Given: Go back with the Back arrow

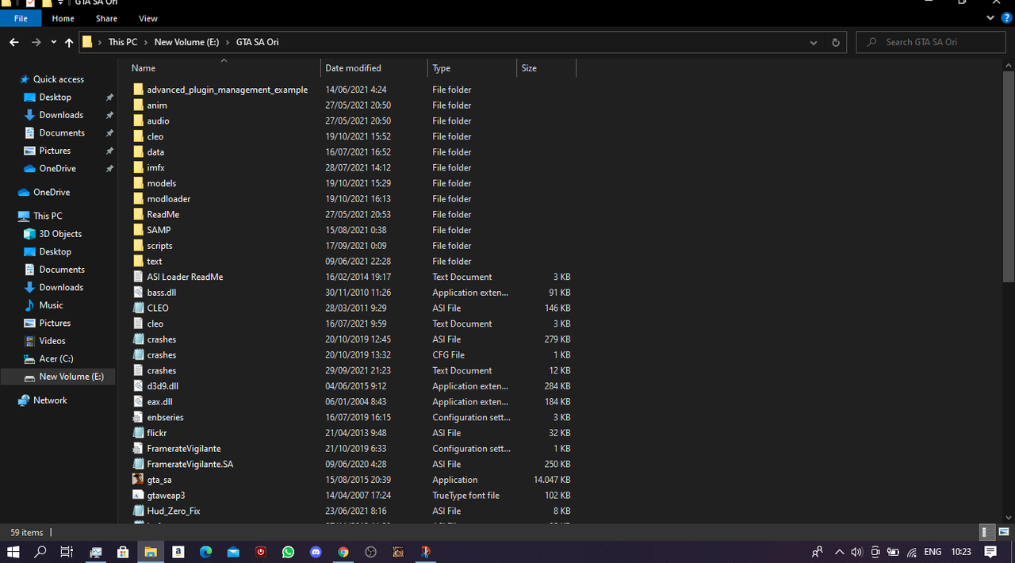Looking at the screenshot, I should pos(14,42).
